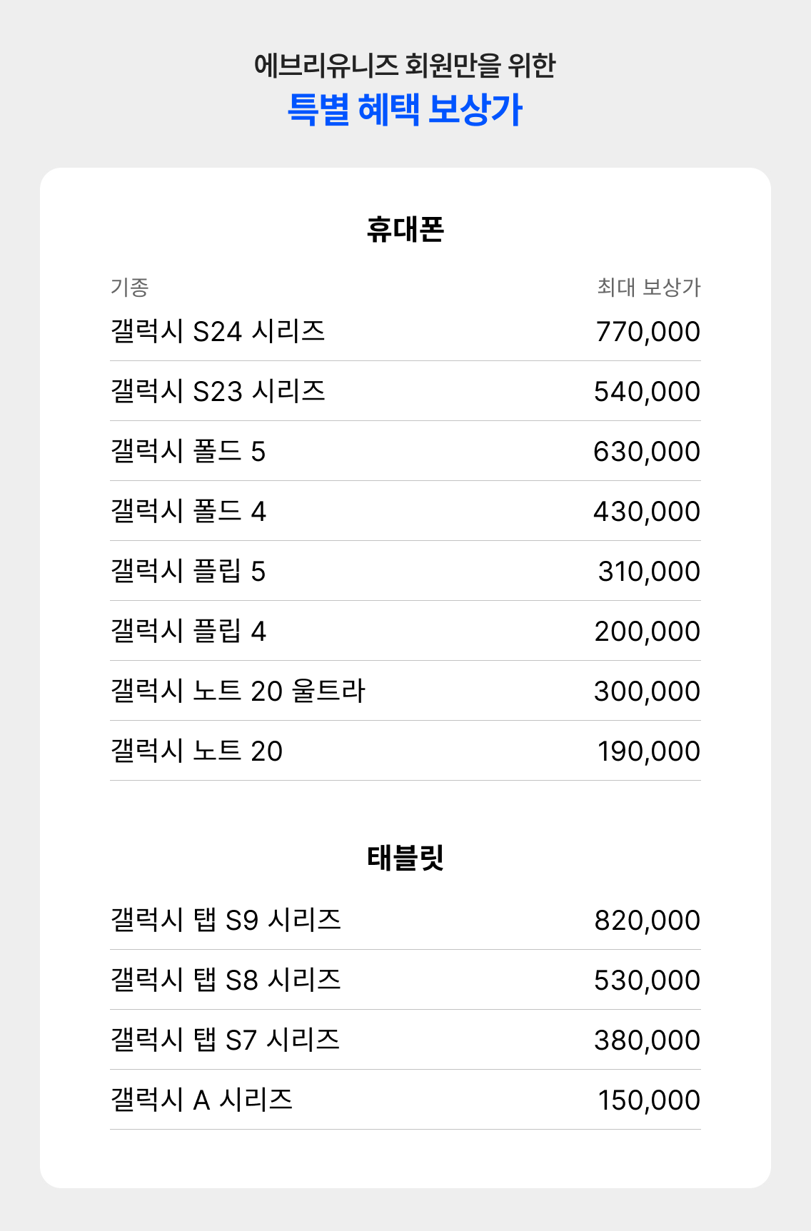Select 갤럭시 탭 S8 시리즈 row

(405, 980)
